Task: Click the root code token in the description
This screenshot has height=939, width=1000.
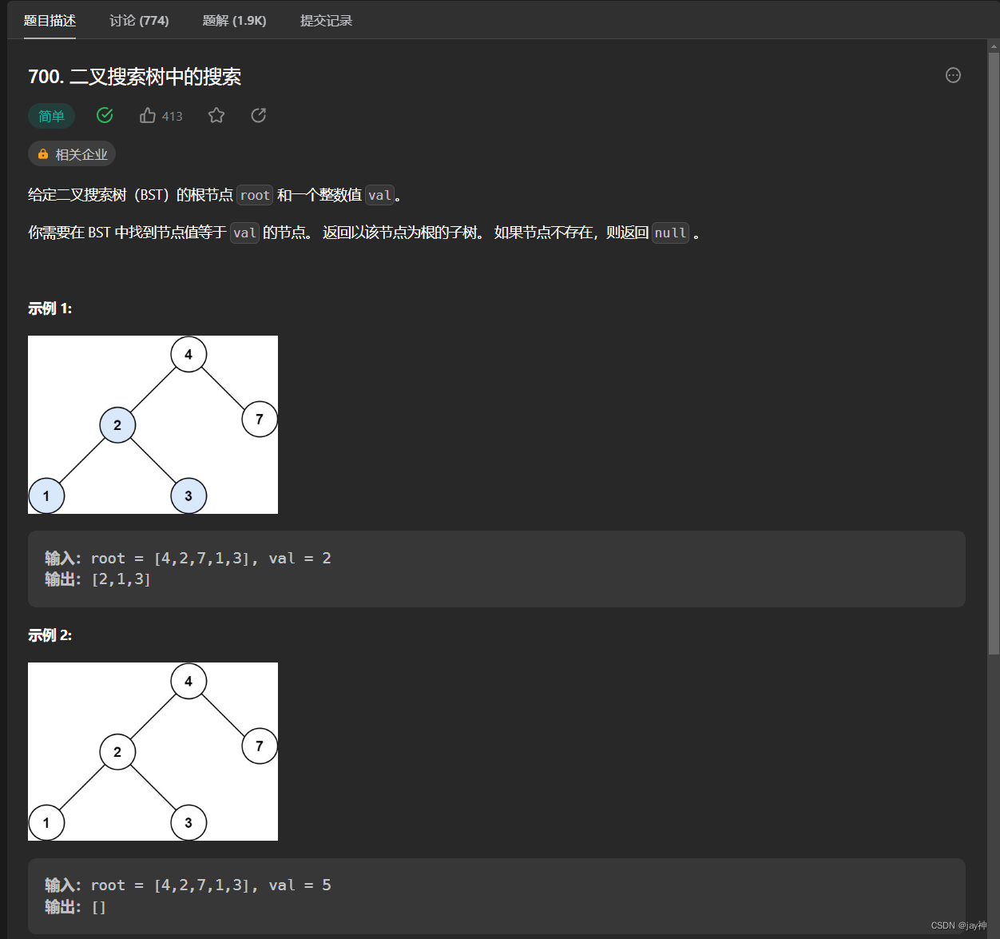Action: (x=254, y=194)
